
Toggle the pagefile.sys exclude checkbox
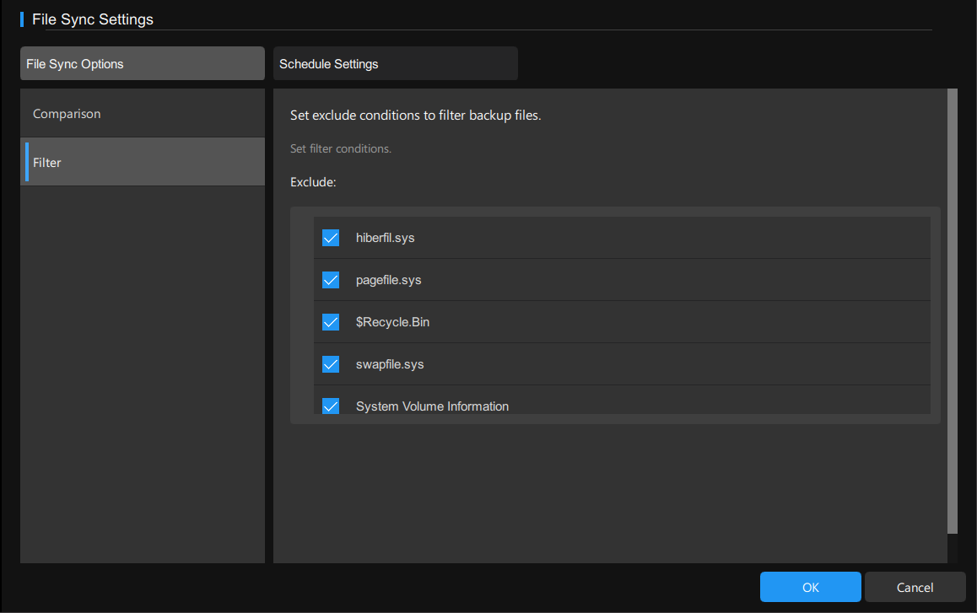[331, 280]
